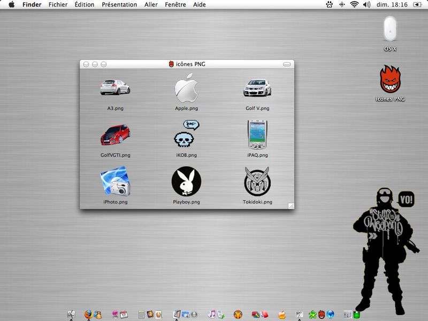Open the Preview dock icon
Image resolution: width=428 pixels, height=321 pixels.
177,314
